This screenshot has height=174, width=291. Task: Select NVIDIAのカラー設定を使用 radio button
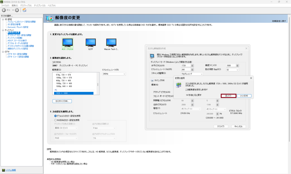pyautogui.click(x=55, y=120)
